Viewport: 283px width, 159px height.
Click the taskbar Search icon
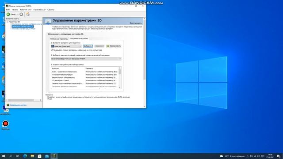[11, 156]
